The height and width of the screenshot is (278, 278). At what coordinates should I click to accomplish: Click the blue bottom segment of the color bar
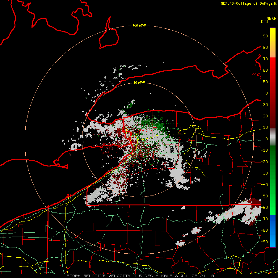coord(273,231)
